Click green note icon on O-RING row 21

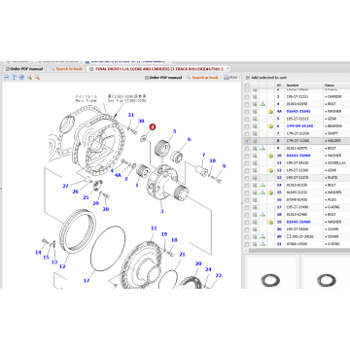point(262,244)
